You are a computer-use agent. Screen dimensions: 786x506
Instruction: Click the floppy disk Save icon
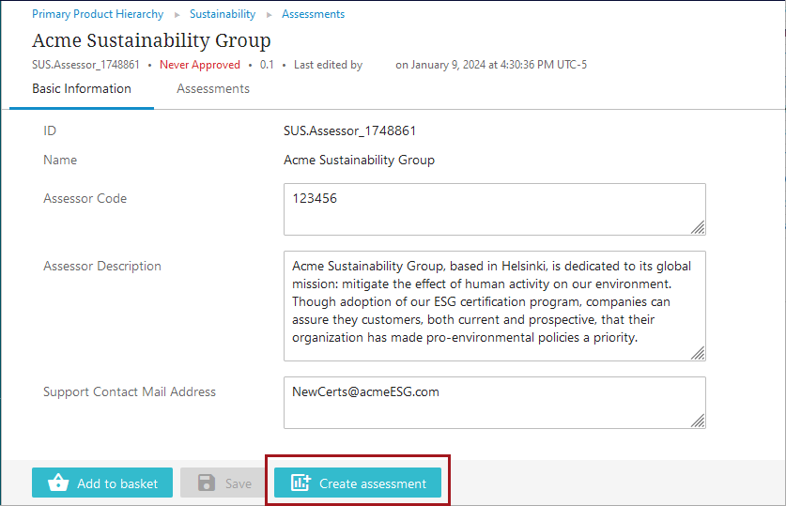pyautogui.click(x=207, y=483)
